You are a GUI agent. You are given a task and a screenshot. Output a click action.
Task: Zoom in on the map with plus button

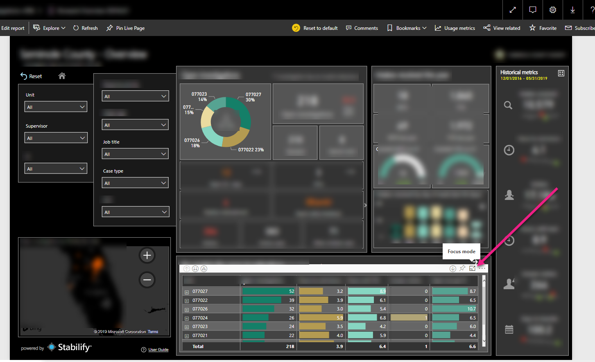coord(147,255)
